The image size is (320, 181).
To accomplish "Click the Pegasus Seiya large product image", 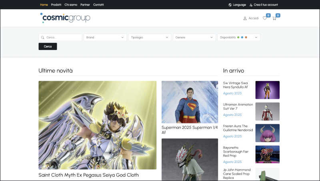I will pos(98,125).
